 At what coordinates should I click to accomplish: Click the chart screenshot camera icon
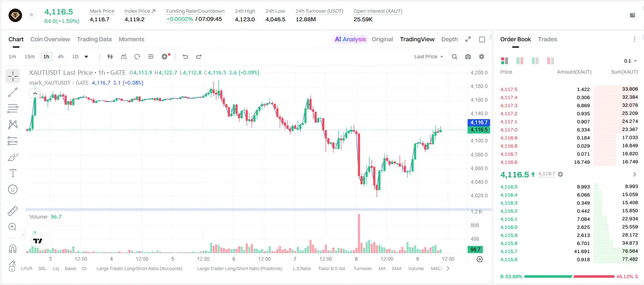[468, 57]
